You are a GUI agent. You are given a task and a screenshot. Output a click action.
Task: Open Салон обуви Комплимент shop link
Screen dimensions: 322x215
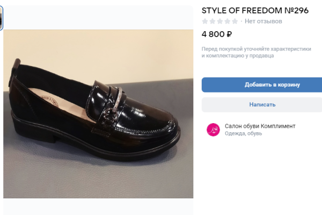coord(260,126)
